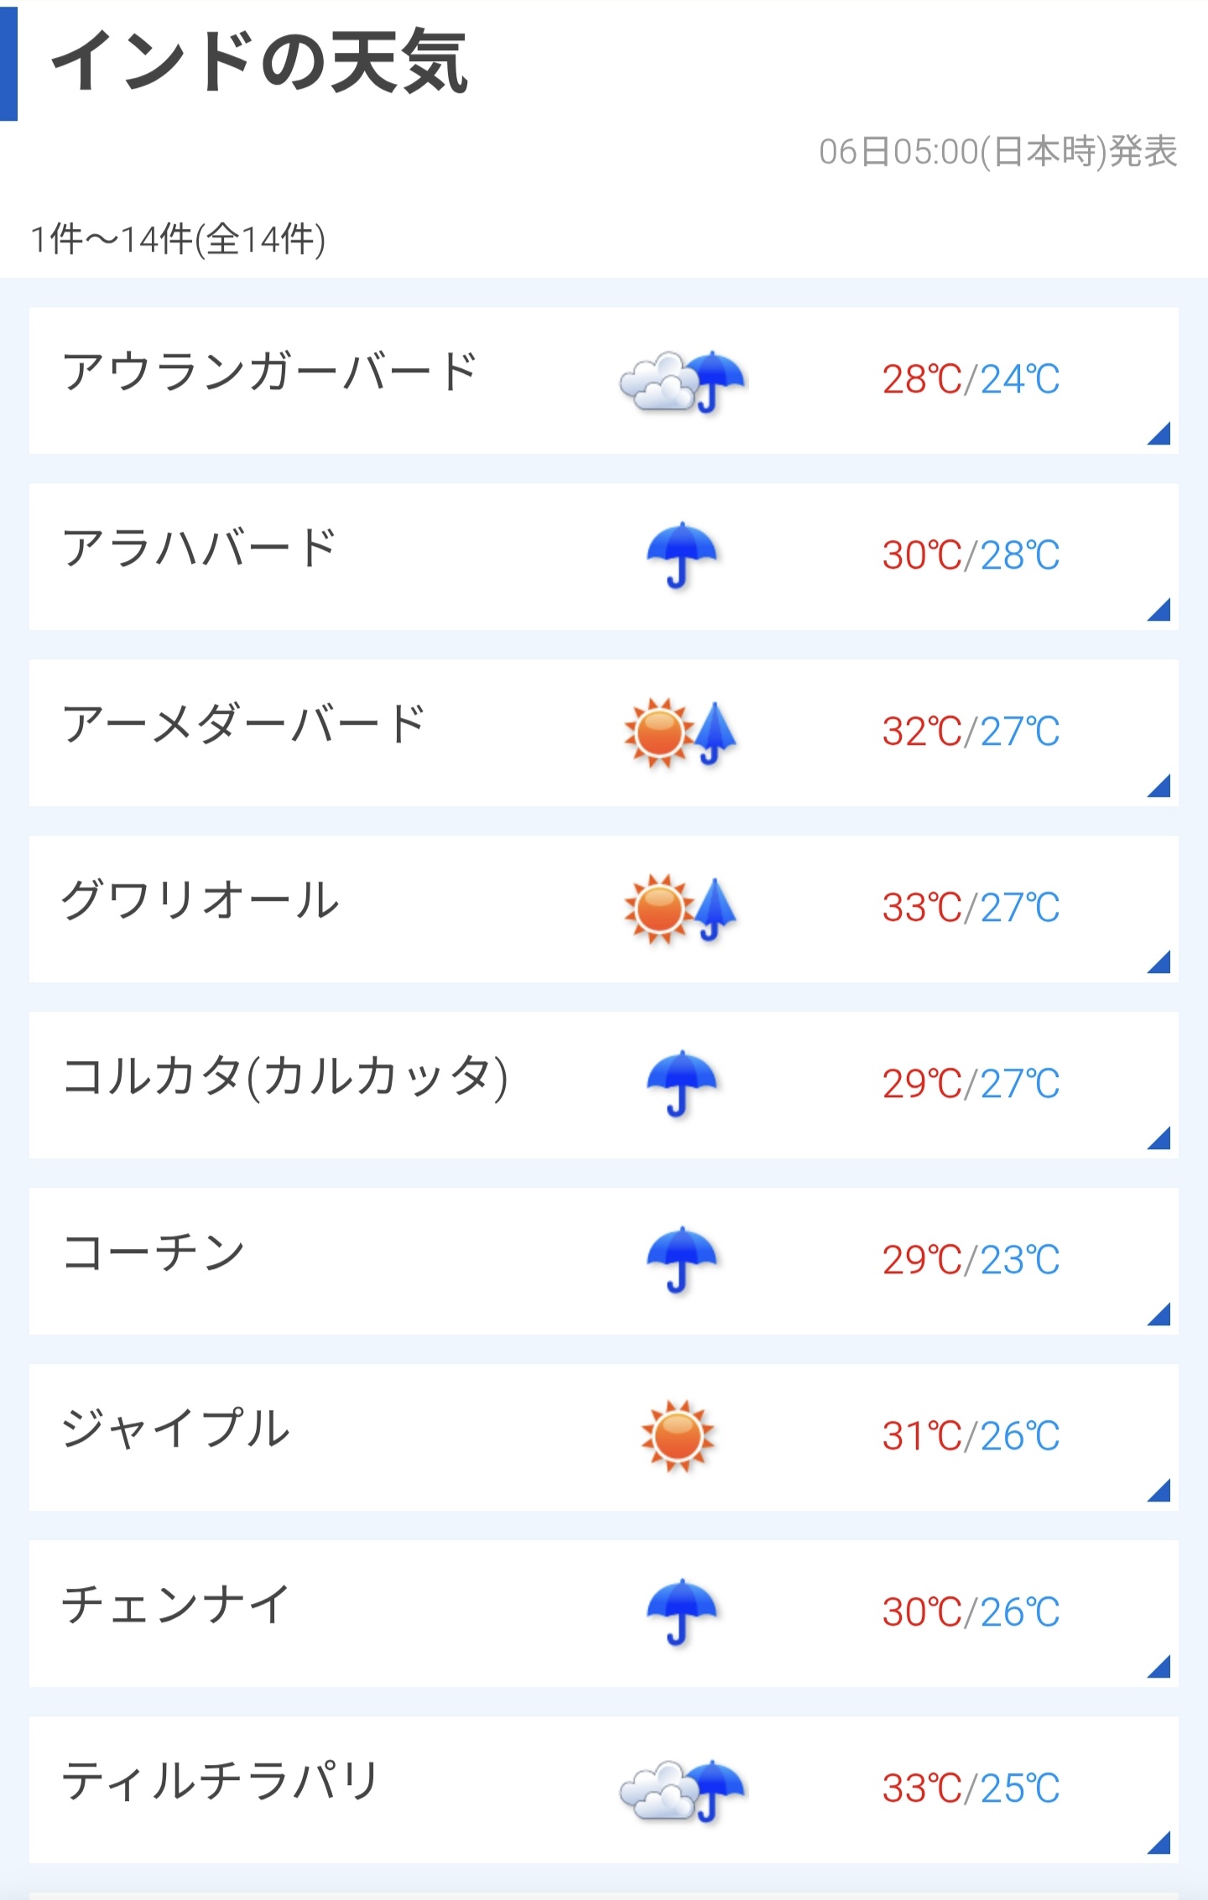Click the umbrella icon for アラハバード

click(682, 556)
